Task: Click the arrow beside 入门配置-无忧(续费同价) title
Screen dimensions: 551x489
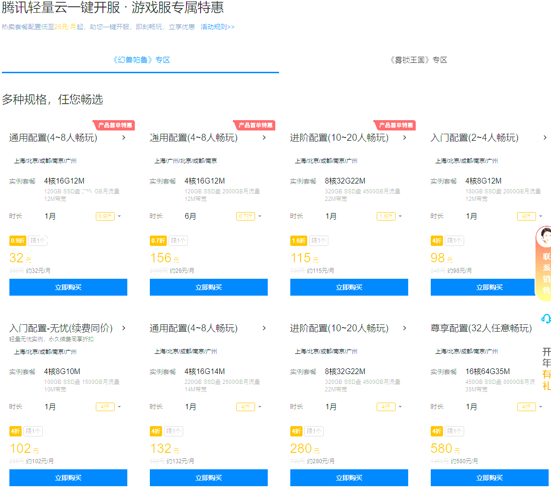Action: (124, 328)
